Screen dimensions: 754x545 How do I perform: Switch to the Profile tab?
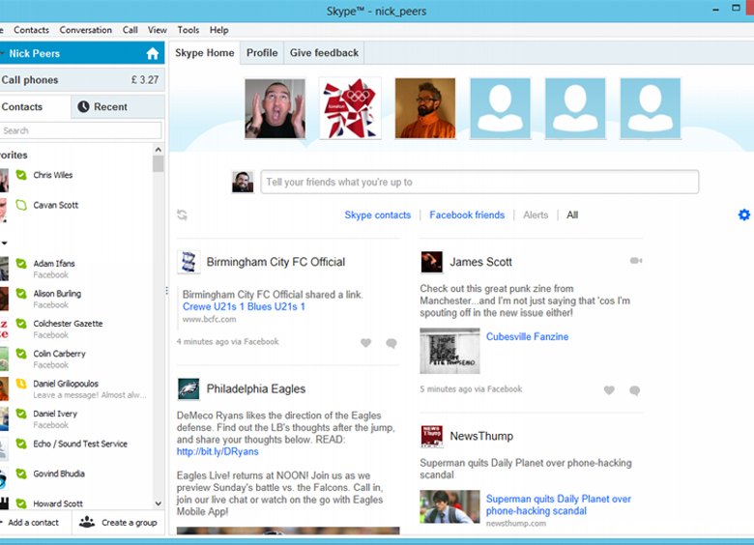click(x=261, y=53)
